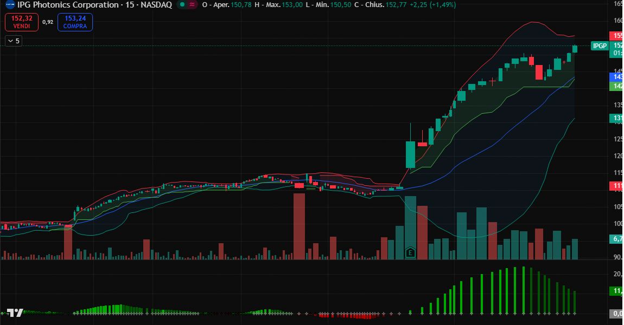The height and width of the screenshot is (325, 624).
Task: Click the latest green candlestick near 152
Action: [575, 49]
